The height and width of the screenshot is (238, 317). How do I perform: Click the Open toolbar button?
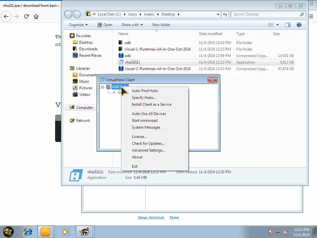(x=105, y=25)
